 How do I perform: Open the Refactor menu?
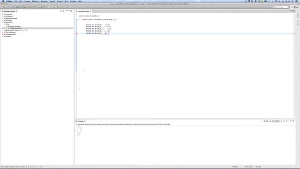coord(35,1)
